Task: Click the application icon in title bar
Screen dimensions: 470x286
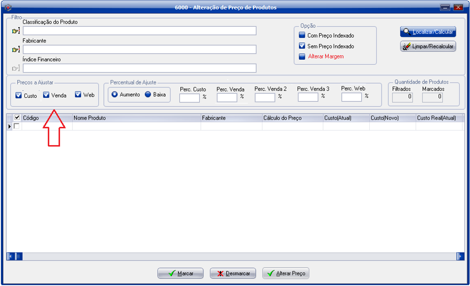Action: [7, 7]
